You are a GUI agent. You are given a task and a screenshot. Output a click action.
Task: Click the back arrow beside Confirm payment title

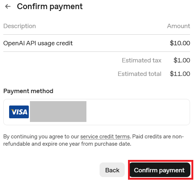click(8, 7)
